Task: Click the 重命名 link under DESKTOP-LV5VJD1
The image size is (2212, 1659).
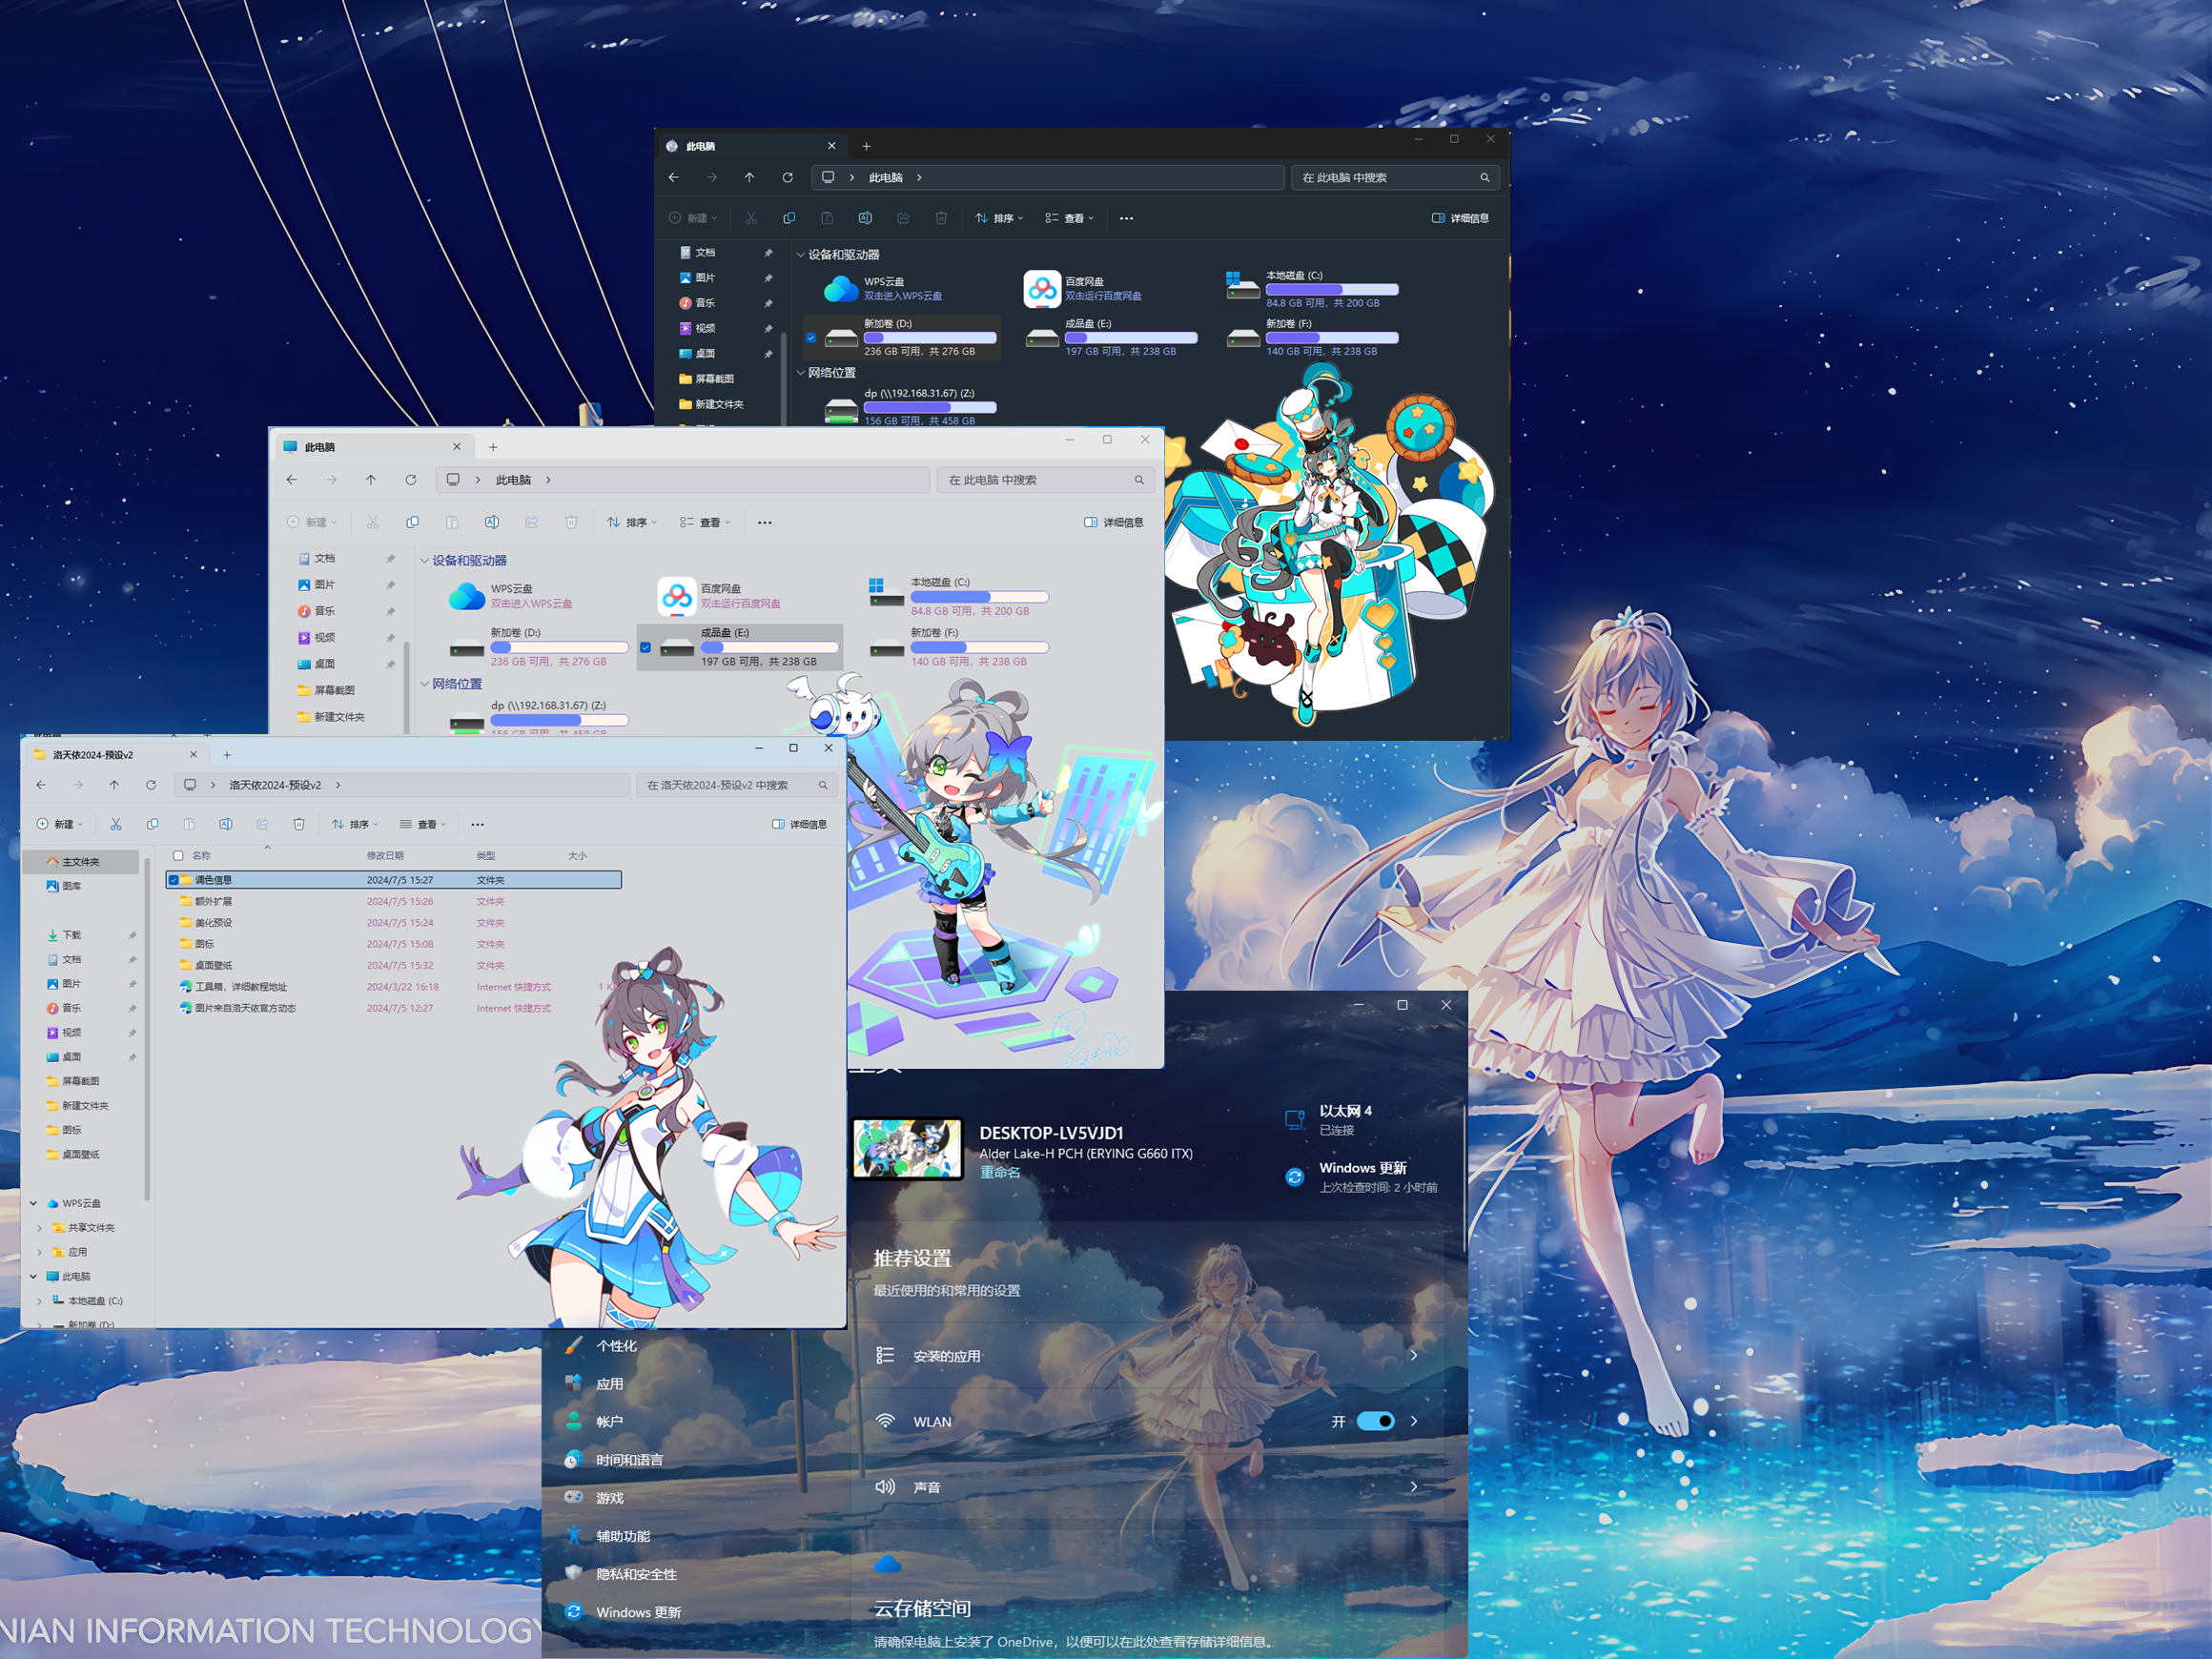Action: (x=1000, y=1172)
